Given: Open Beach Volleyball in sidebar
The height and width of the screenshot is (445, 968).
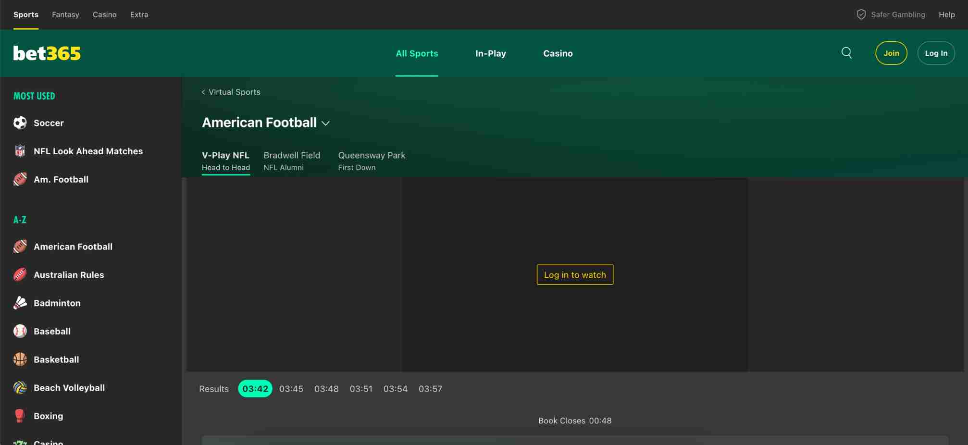Looking at the screenshot, I should (x=69, y=388).
